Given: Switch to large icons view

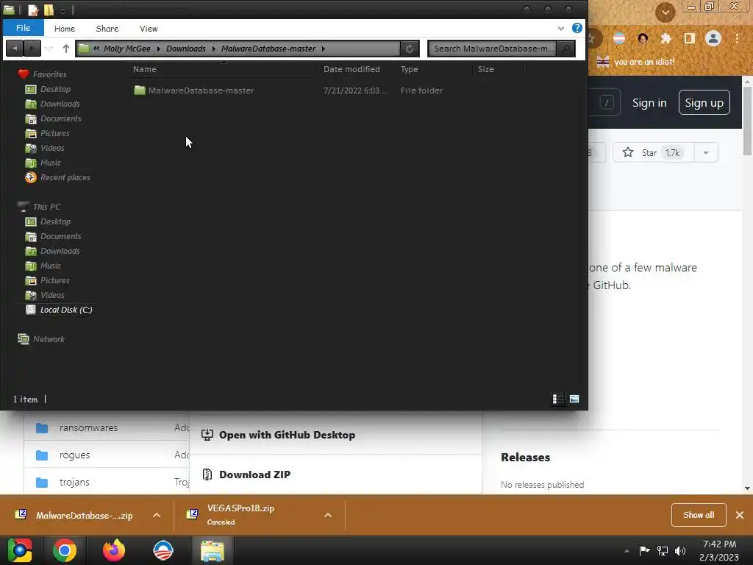Looking at the screenshot, I should (x=574, y=399).
